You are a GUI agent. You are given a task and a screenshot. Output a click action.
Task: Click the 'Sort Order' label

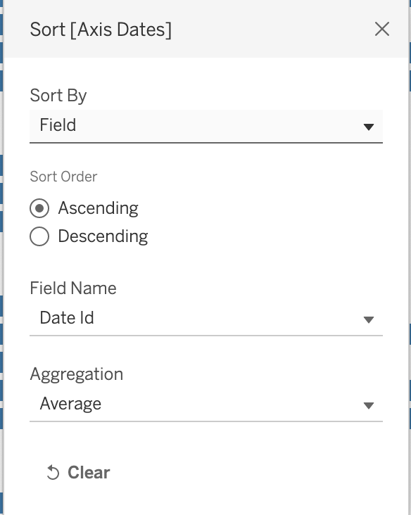[63, 177]
